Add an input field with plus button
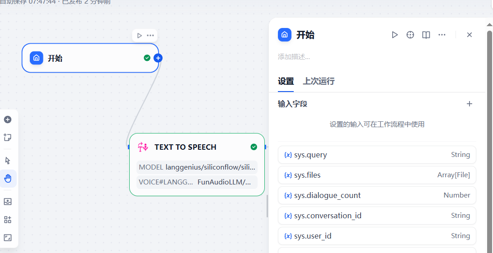The height and width of the screenshot is (253, 493). [470, 104]
